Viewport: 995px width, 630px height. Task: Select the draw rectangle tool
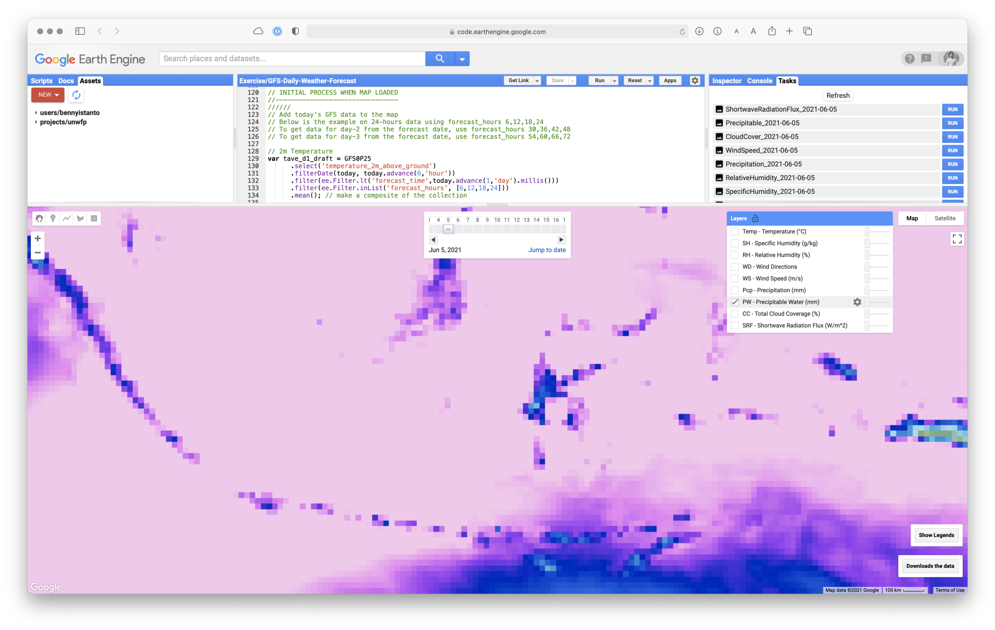coord(94,218)
